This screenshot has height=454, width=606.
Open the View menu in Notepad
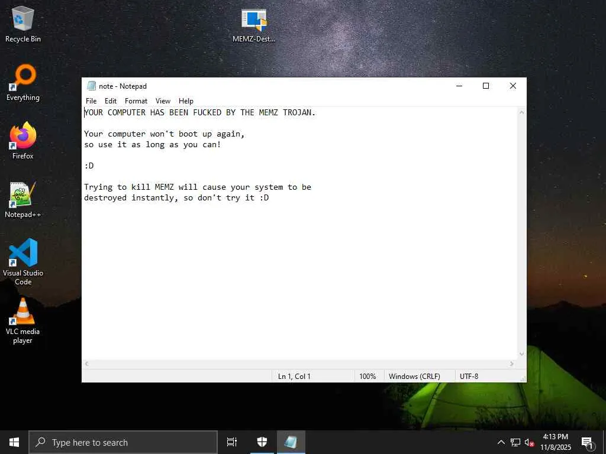click(163, 100)
